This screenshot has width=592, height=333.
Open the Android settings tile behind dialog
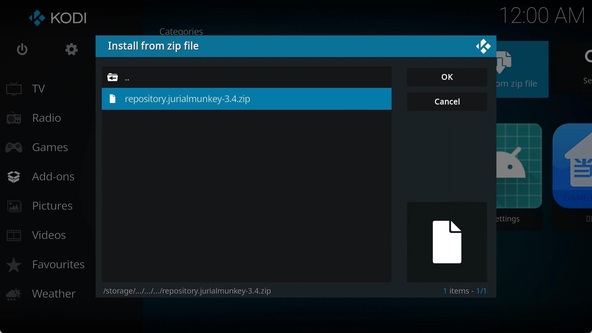coord(520,176)
